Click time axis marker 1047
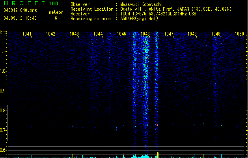 coord(169,34)
